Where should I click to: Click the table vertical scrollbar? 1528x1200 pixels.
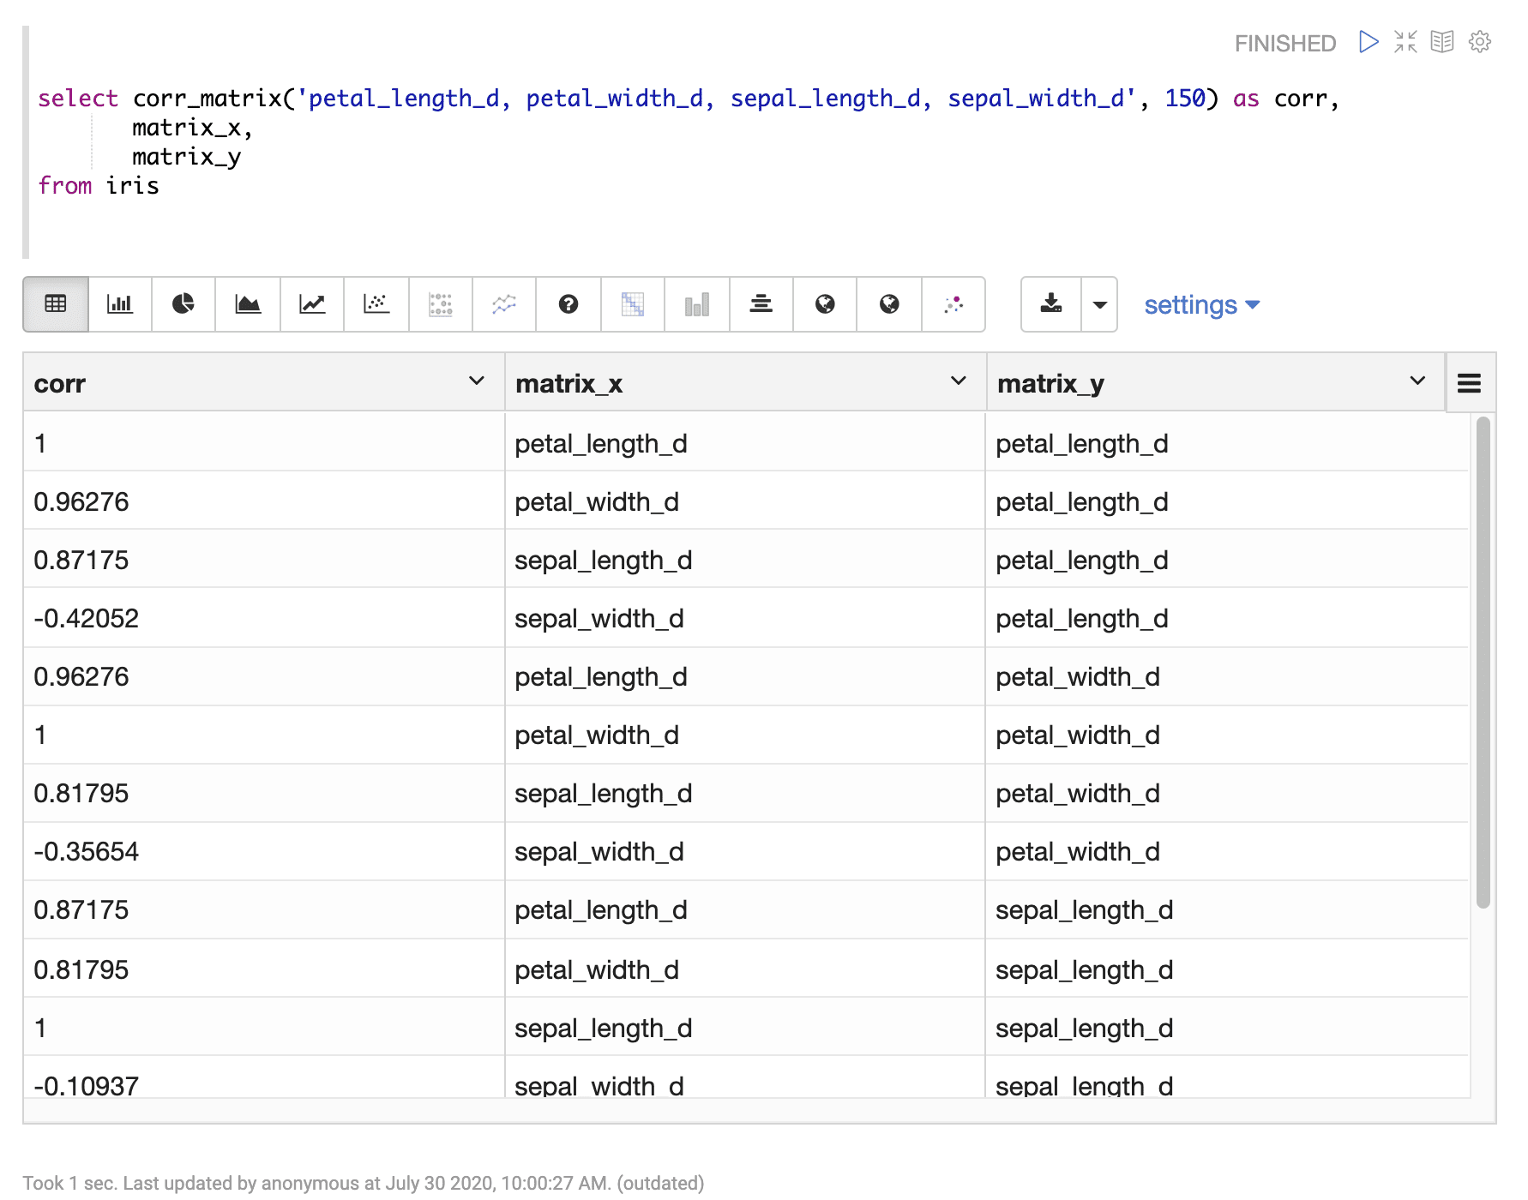point(1483,660)
